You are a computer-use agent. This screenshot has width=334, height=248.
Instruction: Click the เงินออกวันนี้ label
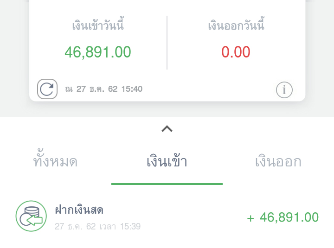click(x=236, y=24)
